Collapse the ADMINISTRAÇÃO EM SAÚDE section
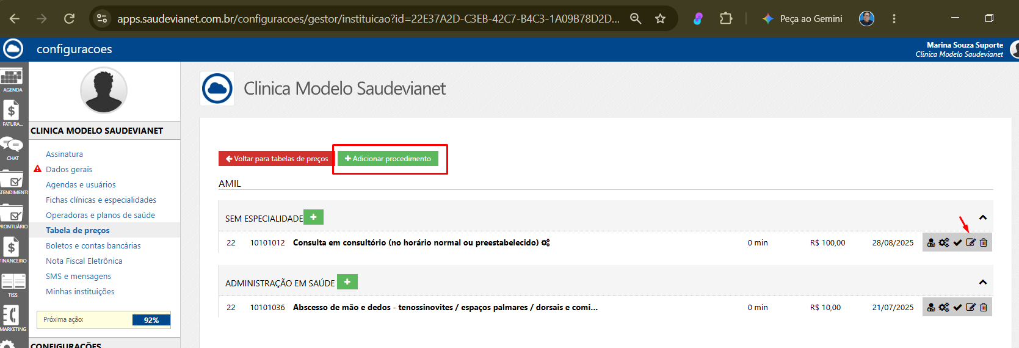 pyautogui.click(x=983, y=282)
